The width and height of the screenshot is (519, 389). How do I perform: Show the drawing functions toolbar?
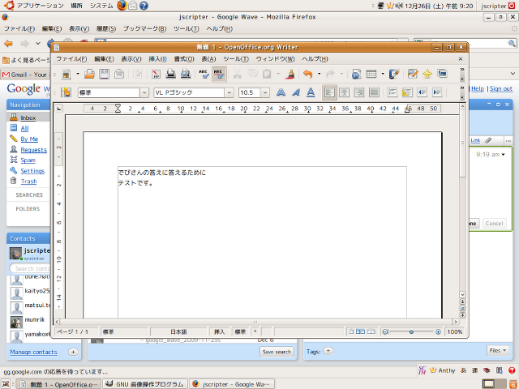pos(394,74)
